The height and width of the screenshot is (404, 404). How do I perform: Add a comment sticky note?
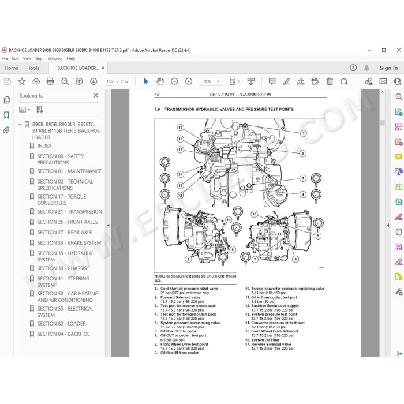click(x=272, y=81)
